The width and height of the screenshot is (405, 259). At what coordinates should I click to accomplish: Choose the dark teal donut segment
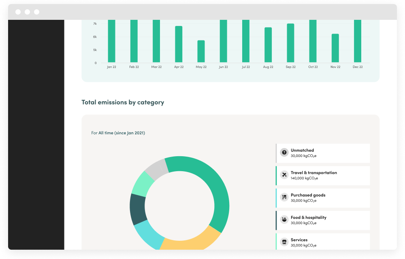coord(137,209)
